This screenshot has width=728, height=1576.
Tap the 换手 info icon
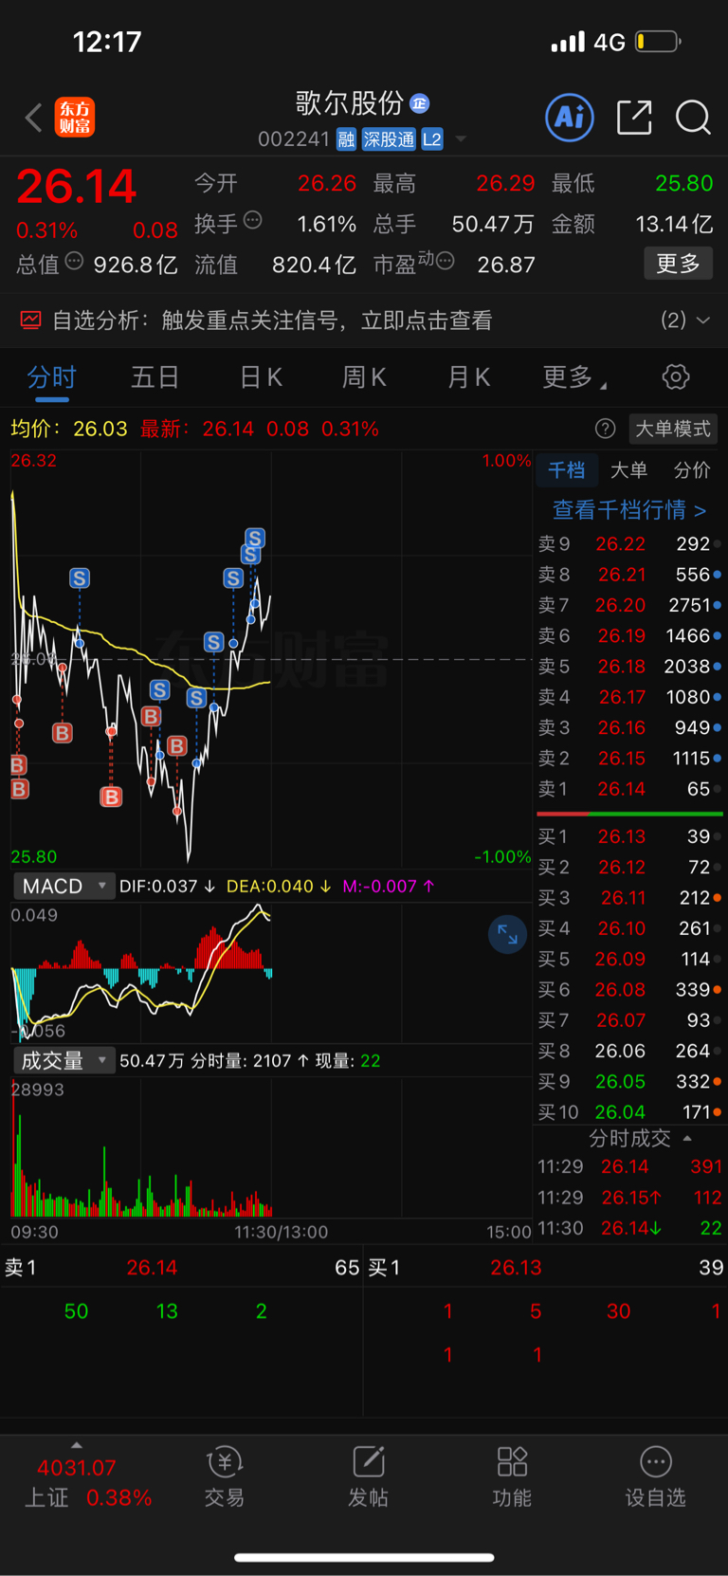pyautogui.click(x=252, y=220)
